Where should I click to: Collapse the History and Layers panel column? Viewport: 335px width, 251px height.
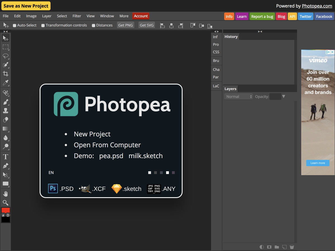point(260,32)
